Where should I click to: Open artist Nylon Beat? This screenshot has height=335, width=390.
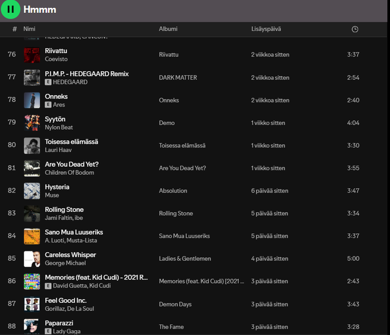pyautogui.click(x=58, y=127)
